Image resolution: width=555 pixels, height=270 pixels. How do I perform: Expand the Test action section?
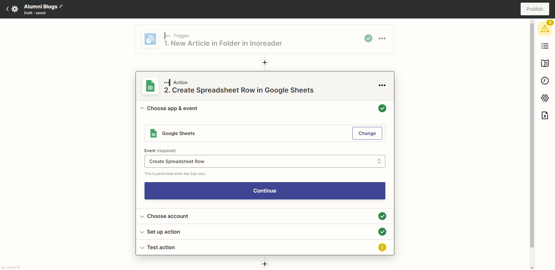pos(142,248)
